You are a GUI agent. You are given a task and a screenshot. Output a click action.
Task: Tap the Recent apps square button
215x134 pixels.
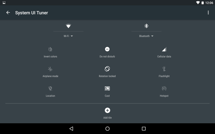coord(144,129)
